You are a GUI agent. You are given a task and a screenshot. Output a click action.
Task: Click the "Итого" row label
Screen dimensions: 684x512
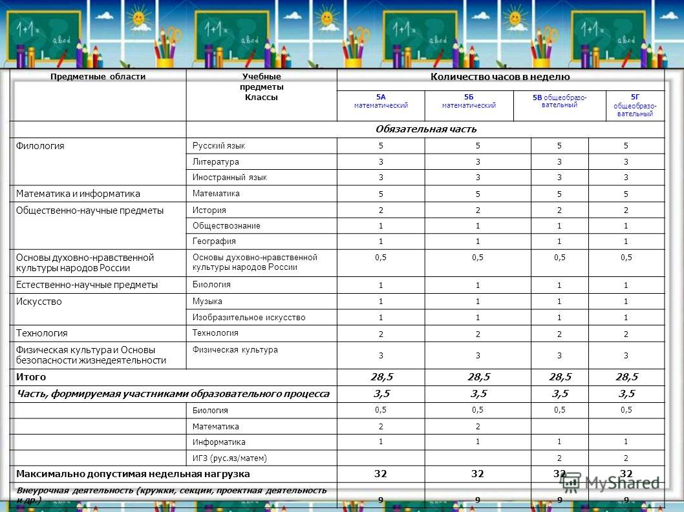click(31, 377)
